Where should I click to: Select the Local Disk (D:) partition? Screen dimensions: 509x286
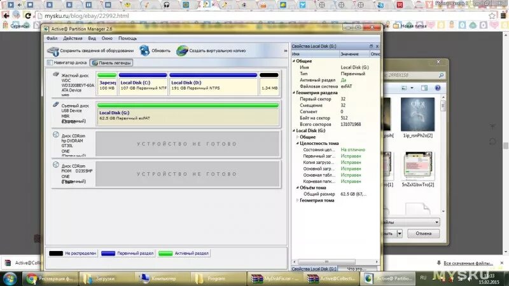pos(213,84)
